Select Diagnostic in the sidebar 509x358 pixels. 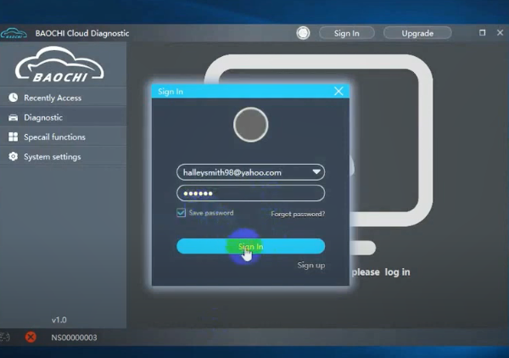pos(64,117)
